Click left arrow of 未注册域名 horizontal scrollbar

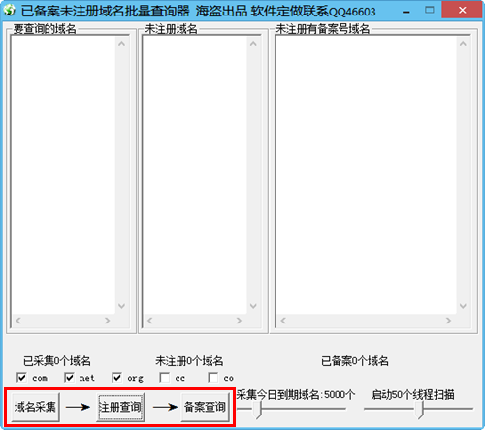pos(150,321)
